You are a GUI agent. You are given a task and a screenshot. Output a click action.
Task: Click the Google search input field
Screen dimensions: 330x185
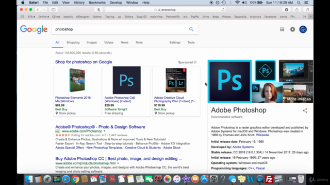(x=120, y=29)
